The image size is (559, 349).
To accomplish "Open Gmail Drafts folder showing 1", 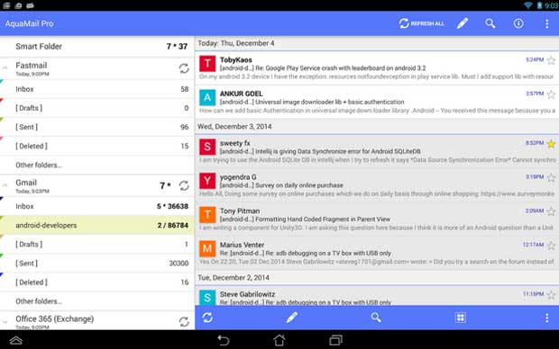I will pyautogui.click(x=97, y=244).
